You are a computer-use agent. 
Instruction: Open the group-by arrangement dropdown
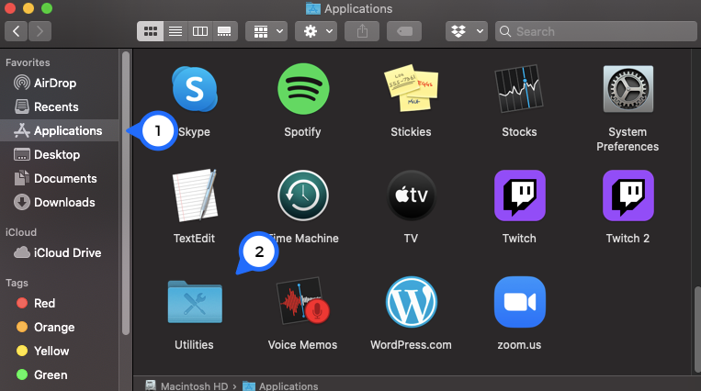tap(266, 31)
